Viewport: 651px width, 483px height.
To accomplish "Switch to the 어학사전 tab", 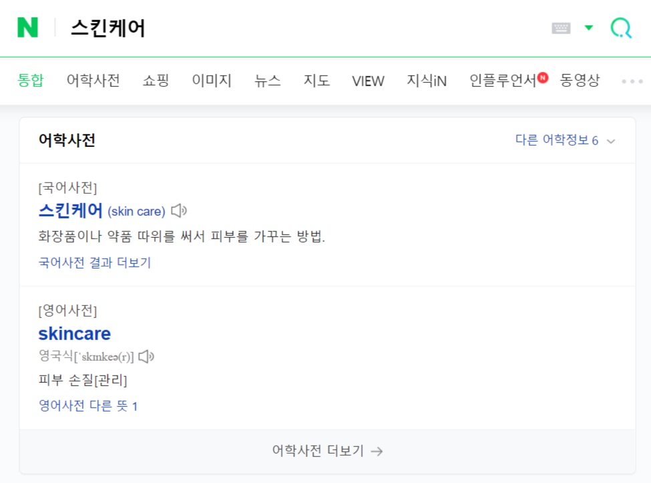I will click(x=93, y=81).
